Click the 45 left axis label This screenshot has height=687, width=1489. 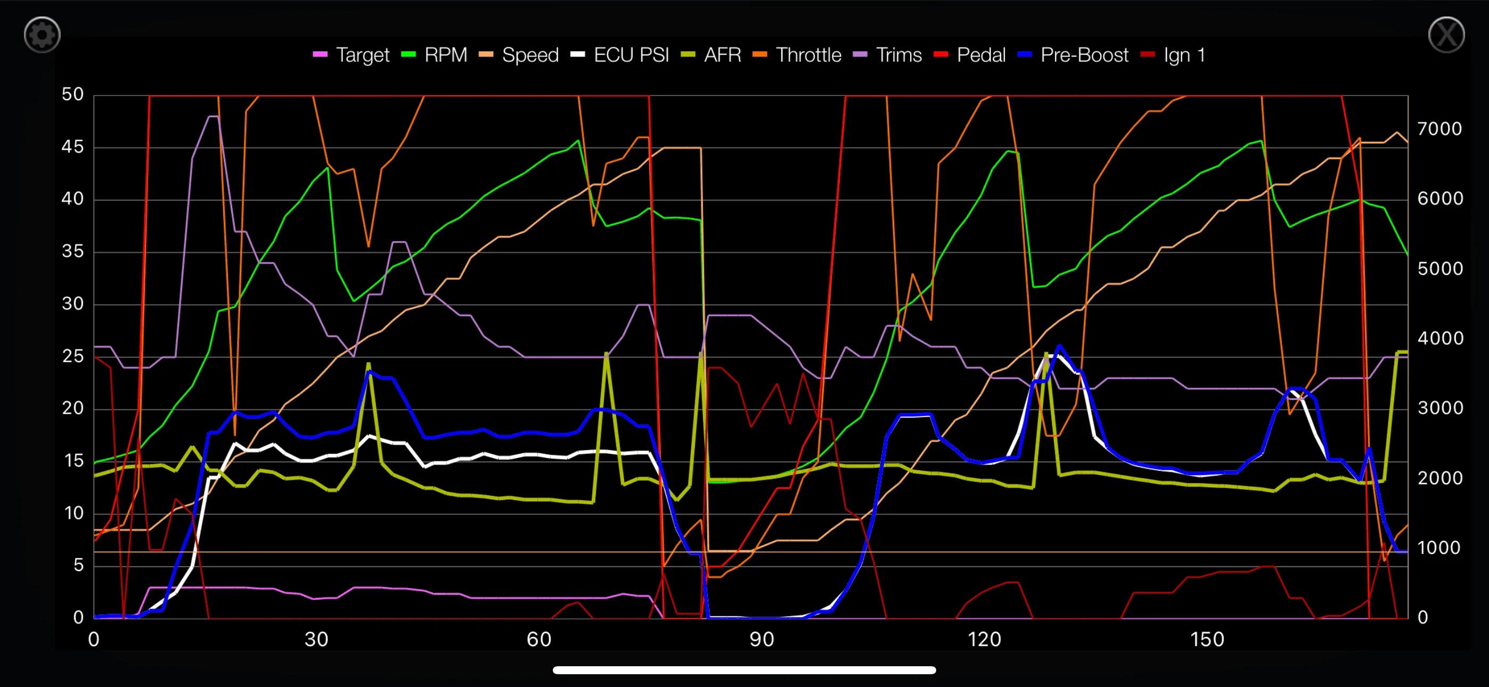pos(73,147)
